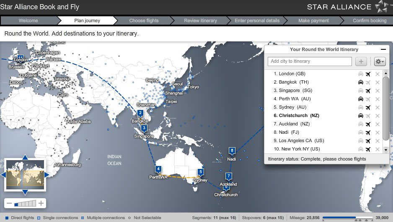Screen dimensions: 393x222
Task: Select plane transport icon for London row
Action: (368, 74)
